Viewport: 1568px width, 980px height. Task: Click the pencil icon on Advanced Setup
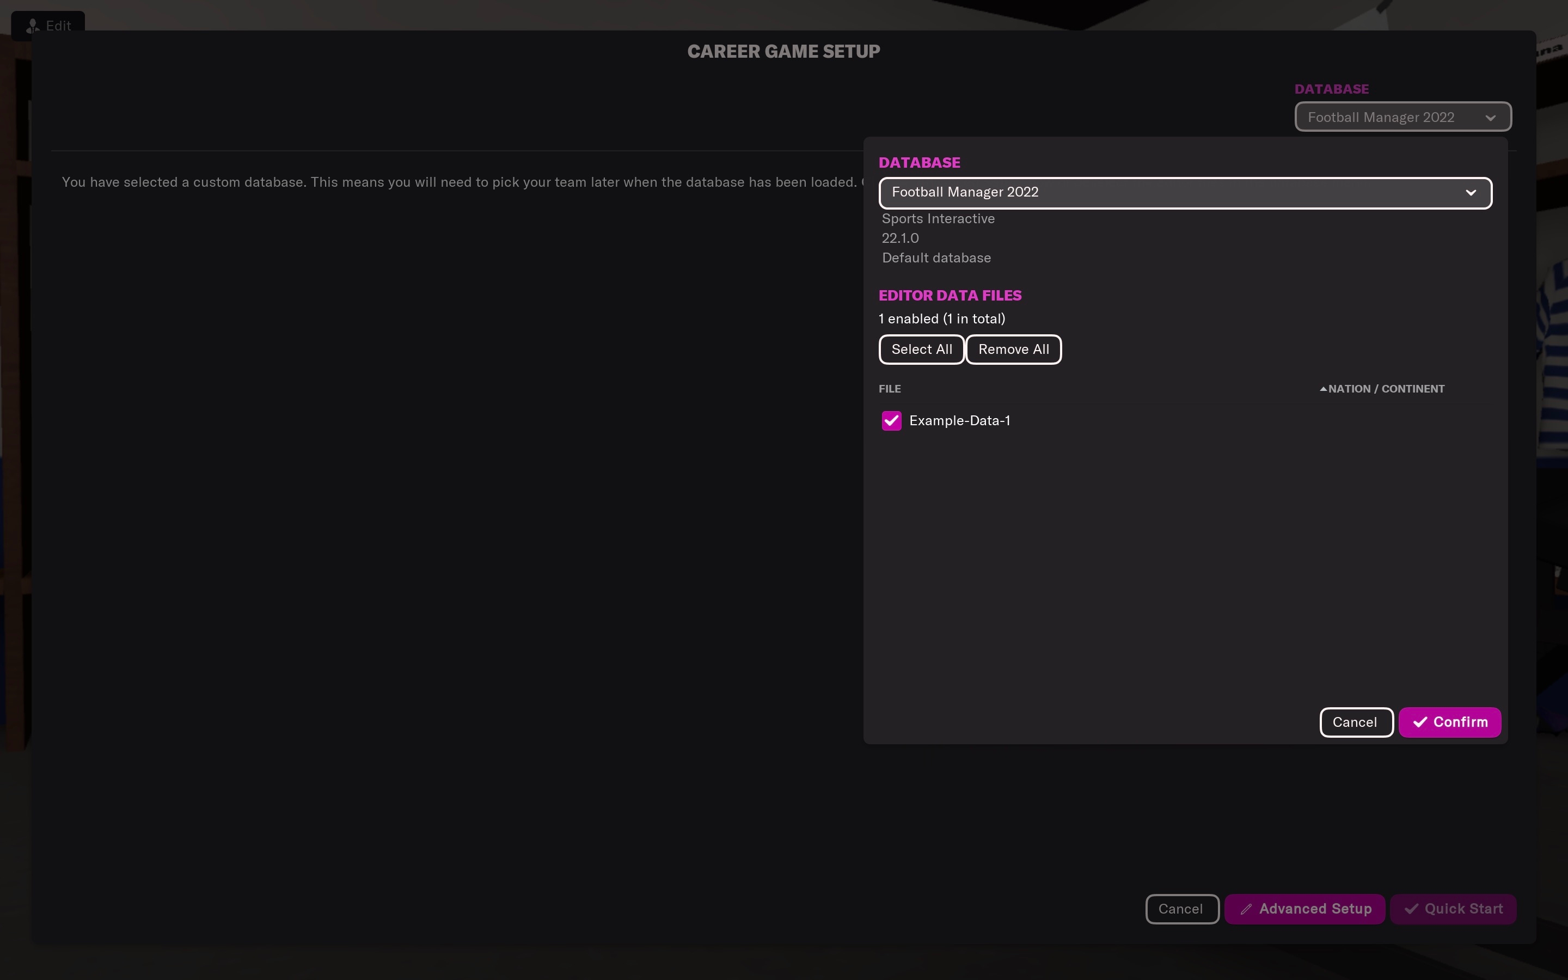coord(1244,909)
